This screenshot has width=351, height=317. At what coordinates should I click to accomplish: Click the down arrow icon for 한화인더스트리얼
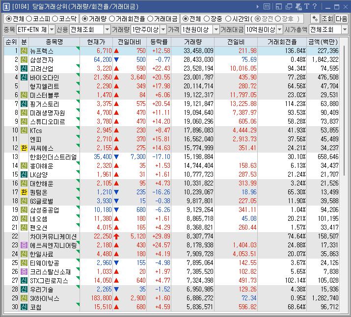tap(116, 157)
